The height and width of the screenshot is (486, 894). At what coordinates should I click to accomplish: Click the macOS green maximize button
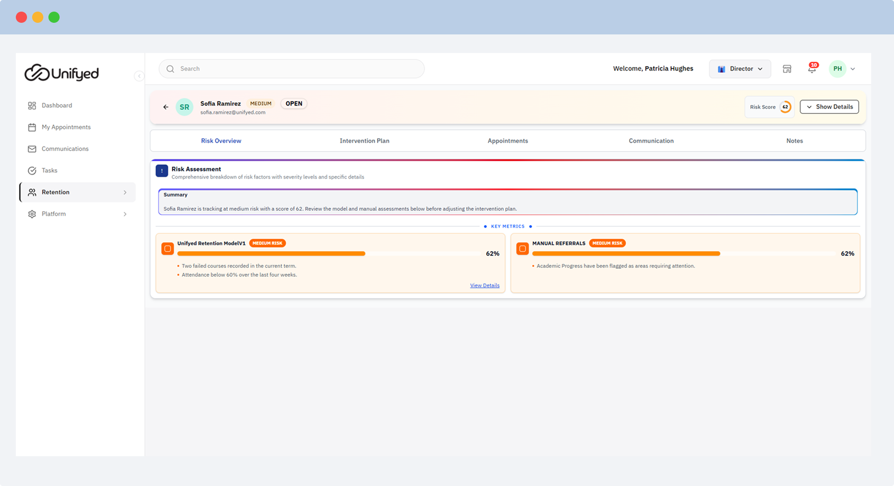click(54, 17)
